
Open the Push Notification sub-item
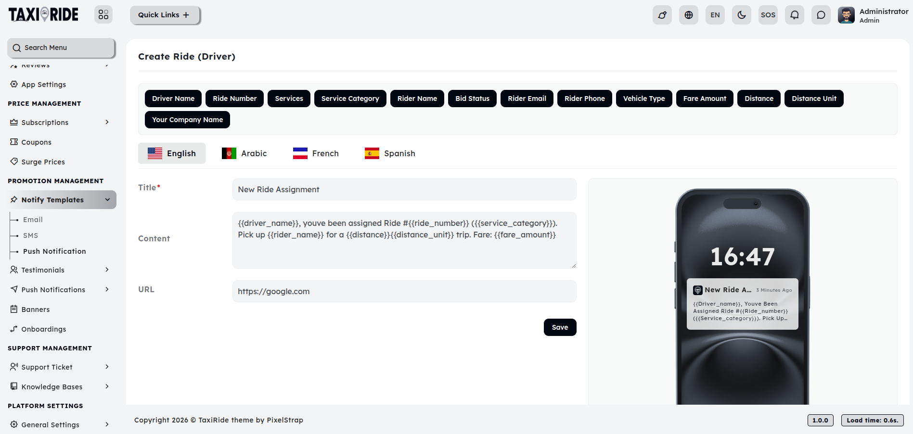tap(54, 251)
